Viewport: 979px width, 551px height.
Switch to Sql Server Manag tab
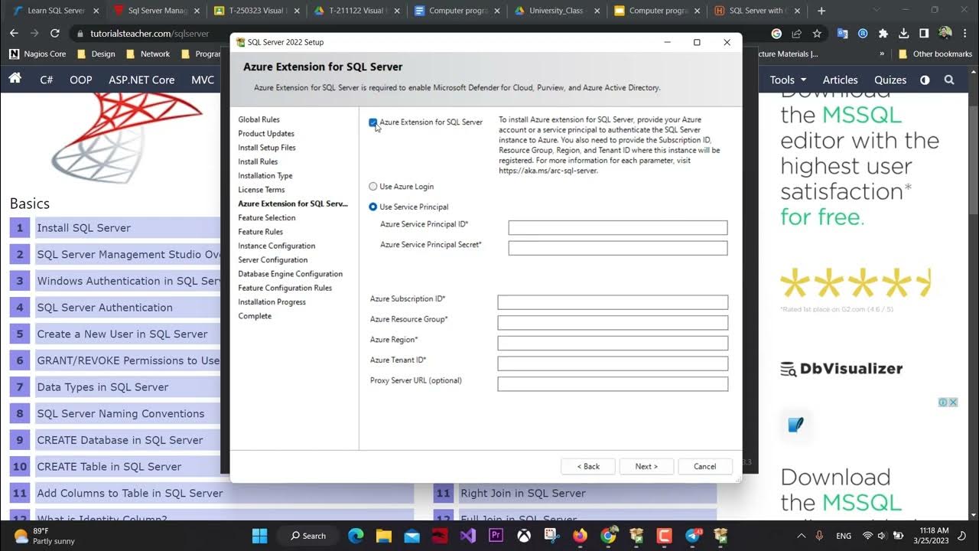tap(157, 11)
